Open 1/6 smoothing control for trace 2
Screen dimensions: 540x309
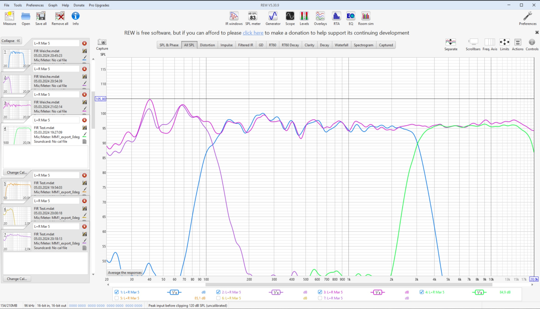tap(276, 292)
